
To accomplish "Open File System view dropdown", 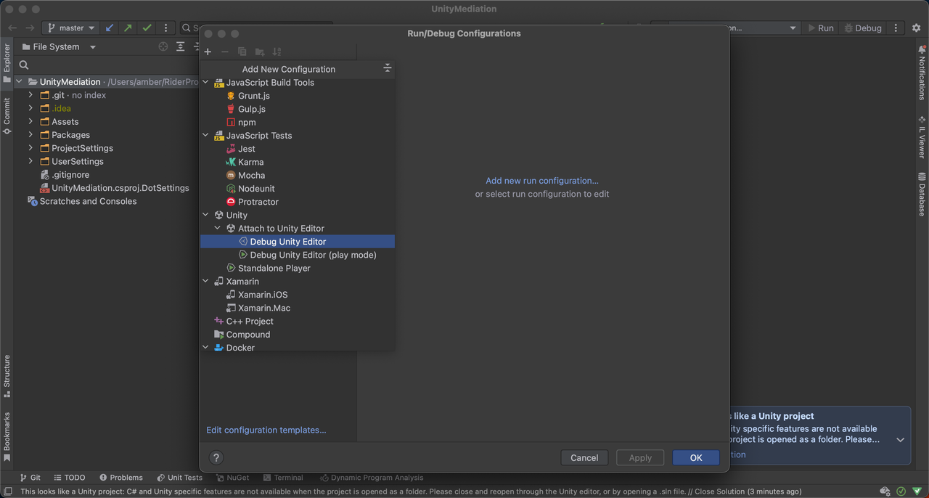I will [59, 46].
